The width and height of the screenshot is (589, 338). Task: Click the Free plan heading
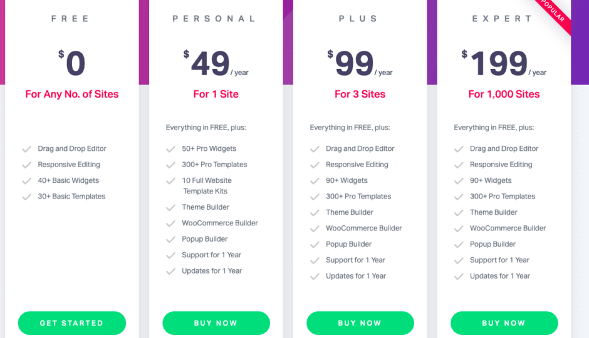click(x=71, y=19)
